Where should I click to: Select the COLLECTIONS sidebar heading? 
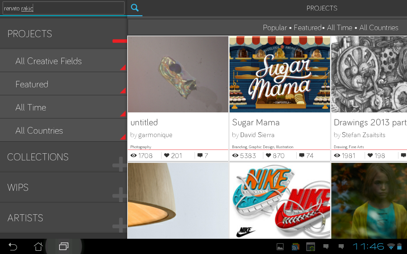coord(38,157)
